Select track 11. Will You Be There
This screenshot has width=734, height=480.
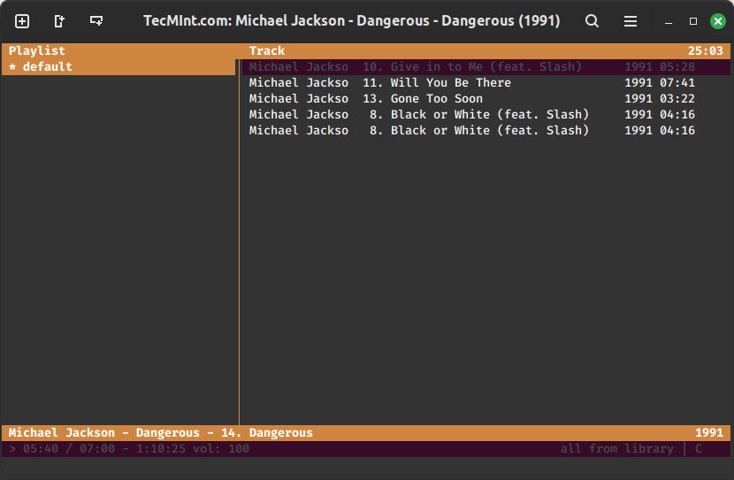486,83
